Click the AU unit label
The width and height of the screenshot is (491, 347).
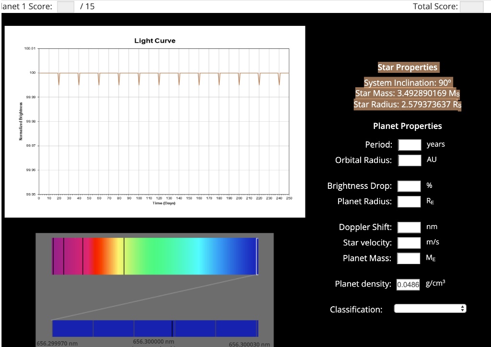pyautogui.click(x=432, y=160)
